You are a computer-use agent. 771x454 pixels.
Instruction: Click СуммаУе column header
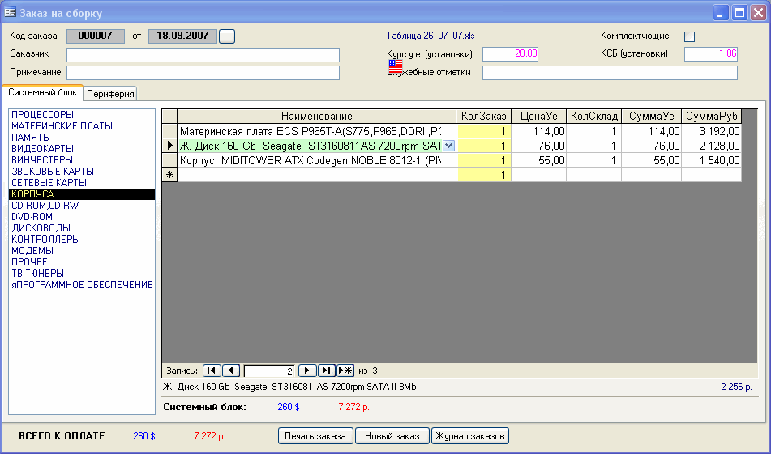click(652, 117)
